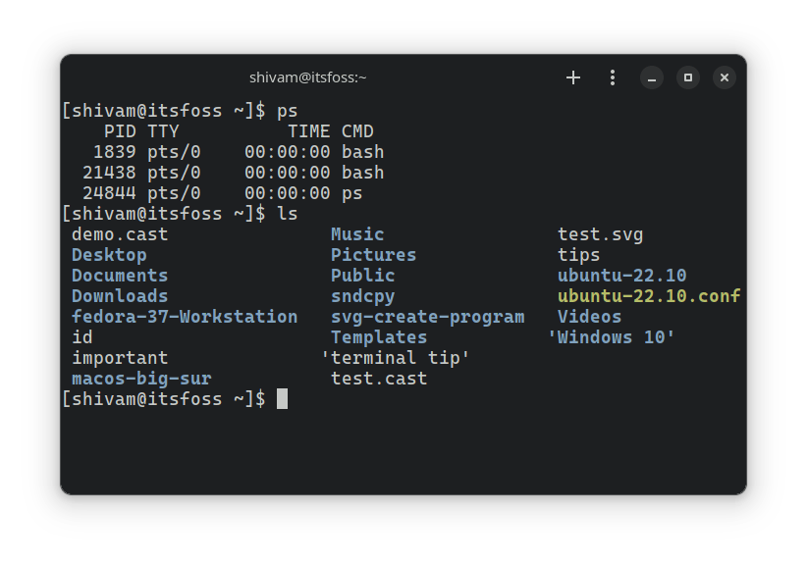This screenshot has width=807, height=561.
Task: Click the ubuntu-22.10.conf file name
Action: (648, 296)
